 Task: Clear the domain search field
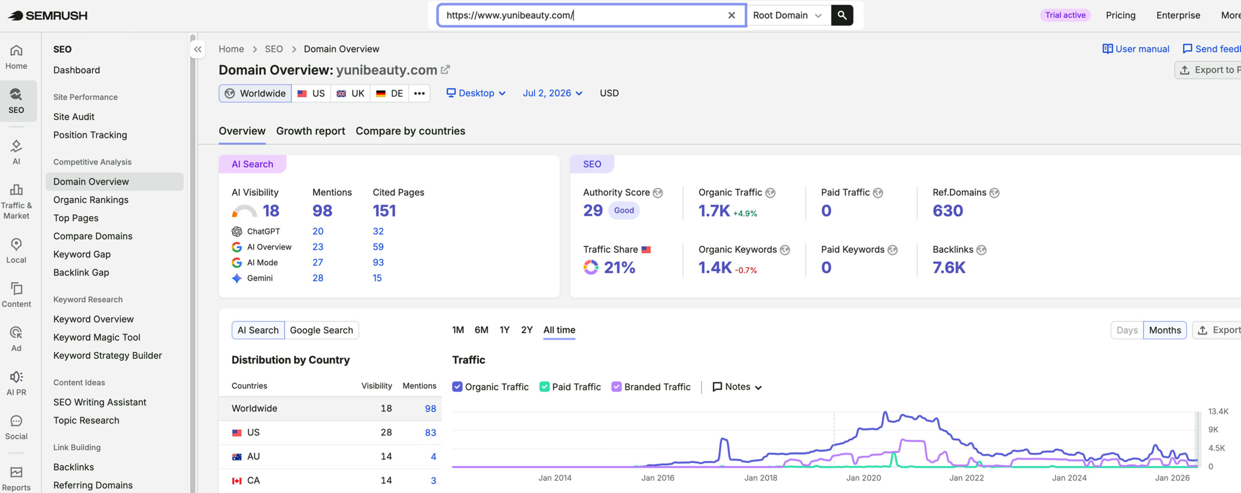pos(732,16)
